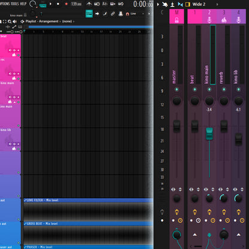Click the kino lib volume fader
249x249 pixels.
click(x=238, y=139)
